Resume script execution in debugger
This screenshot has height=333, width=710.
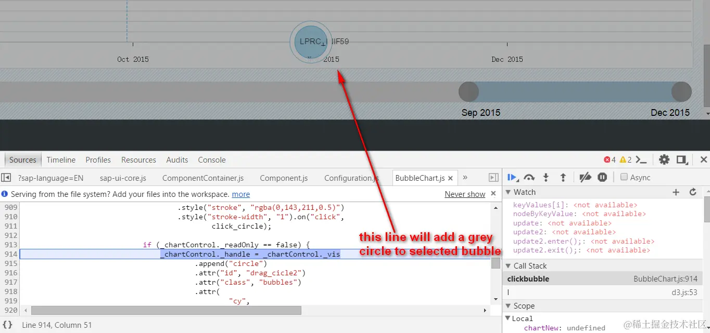tap(512, 178)
